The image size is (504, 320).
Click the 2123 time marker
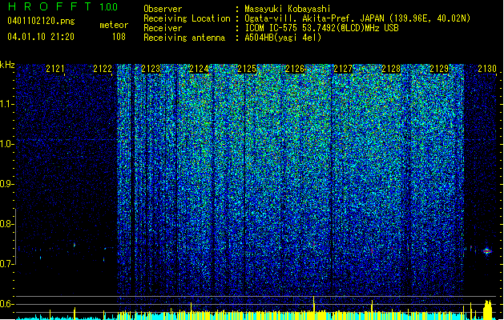tap(151, 69)
